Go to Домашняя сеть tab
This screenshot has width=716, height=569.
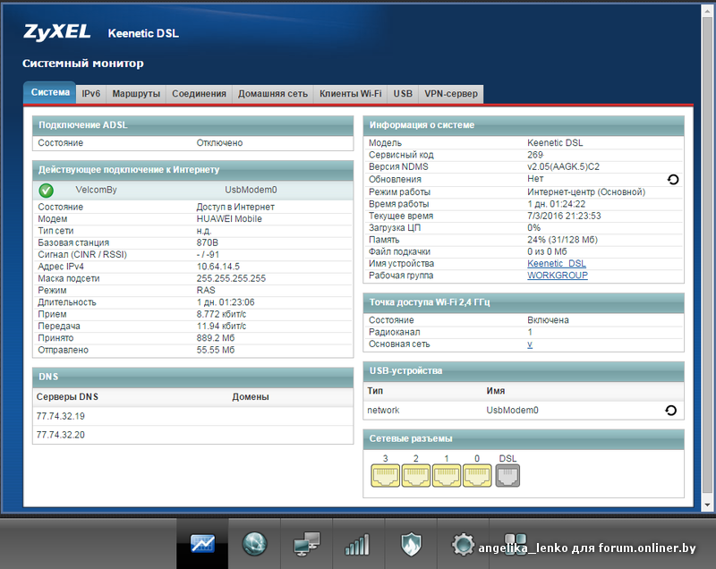click(273, 94)
